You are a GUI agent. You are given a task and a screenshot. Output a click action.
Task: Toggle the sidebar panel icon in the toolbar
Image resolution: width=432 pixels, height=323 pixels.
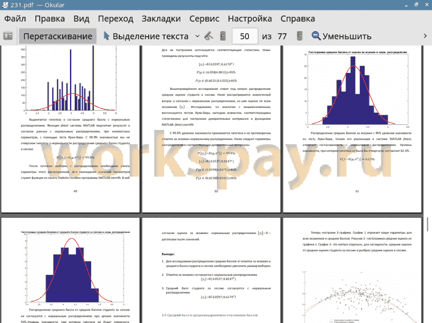pos(8,36)
